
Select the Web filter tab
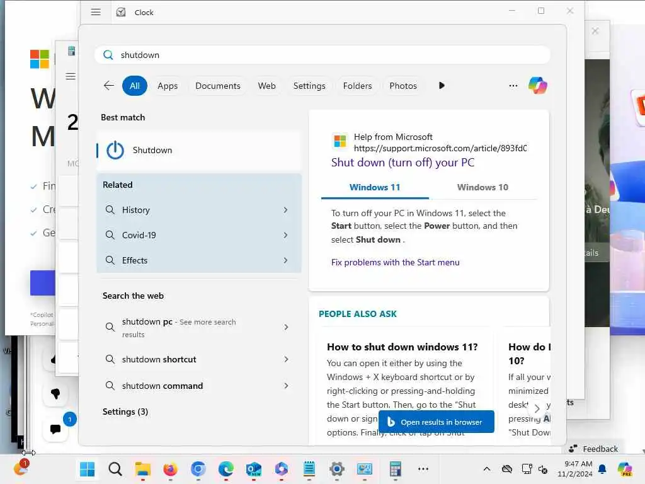[266, 86]
